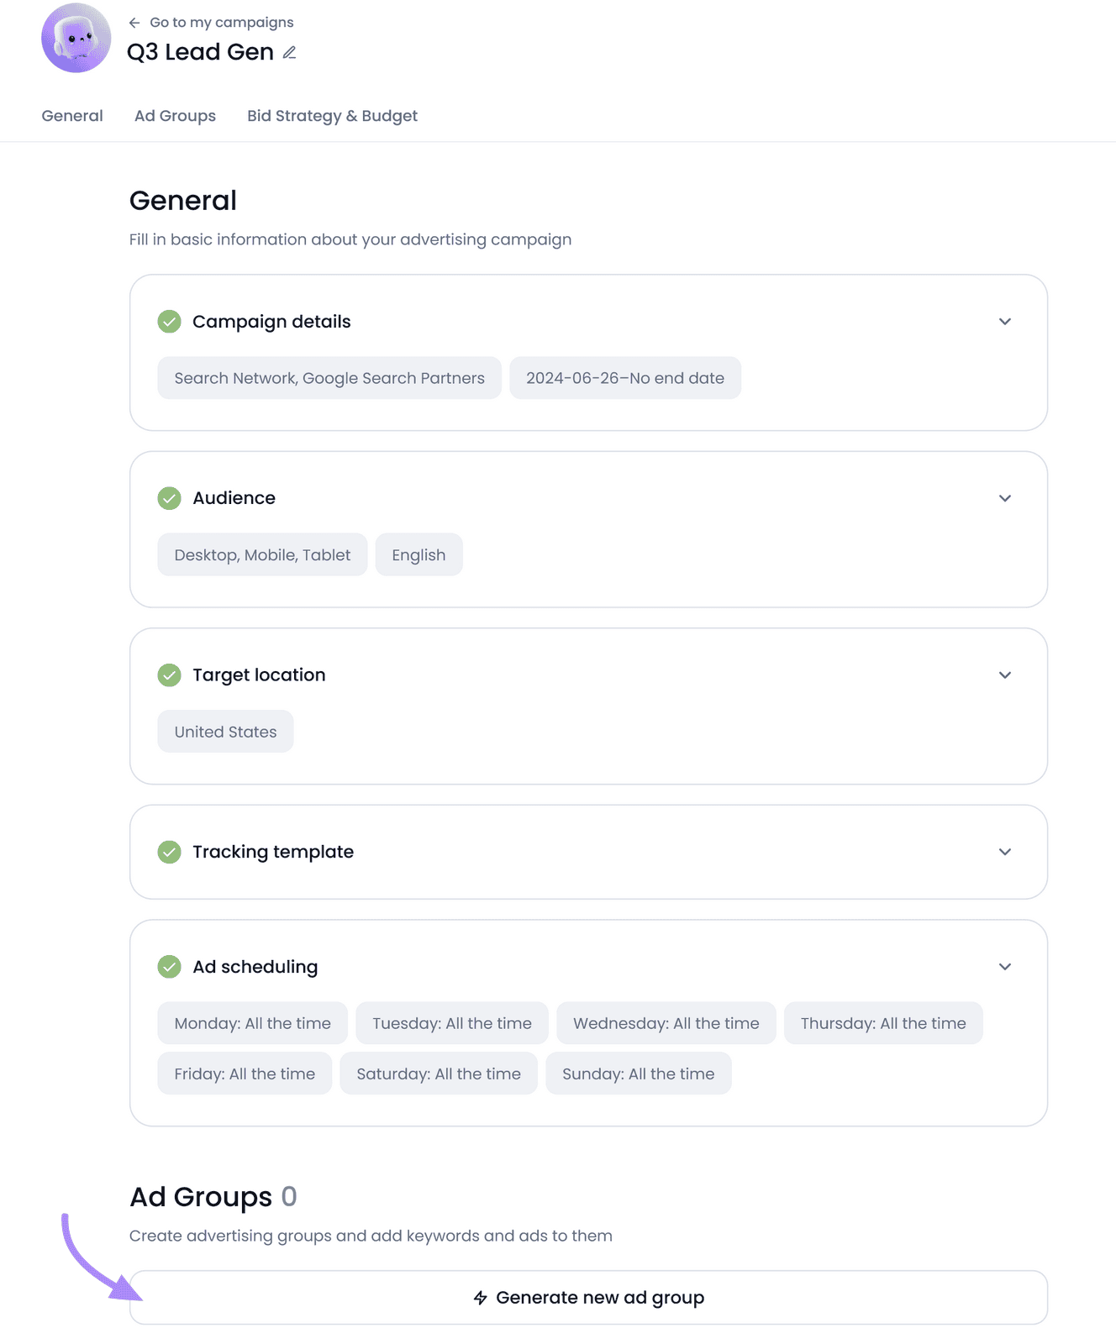Click the back arrow icon
Viewport: 1116px width, 1344px height.
coord(135,23)
